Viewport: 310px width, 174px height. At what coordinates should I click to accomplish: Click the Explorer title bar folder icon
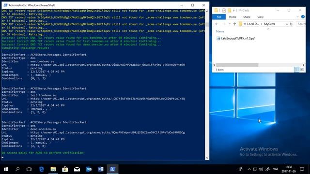tap(216, 10)
